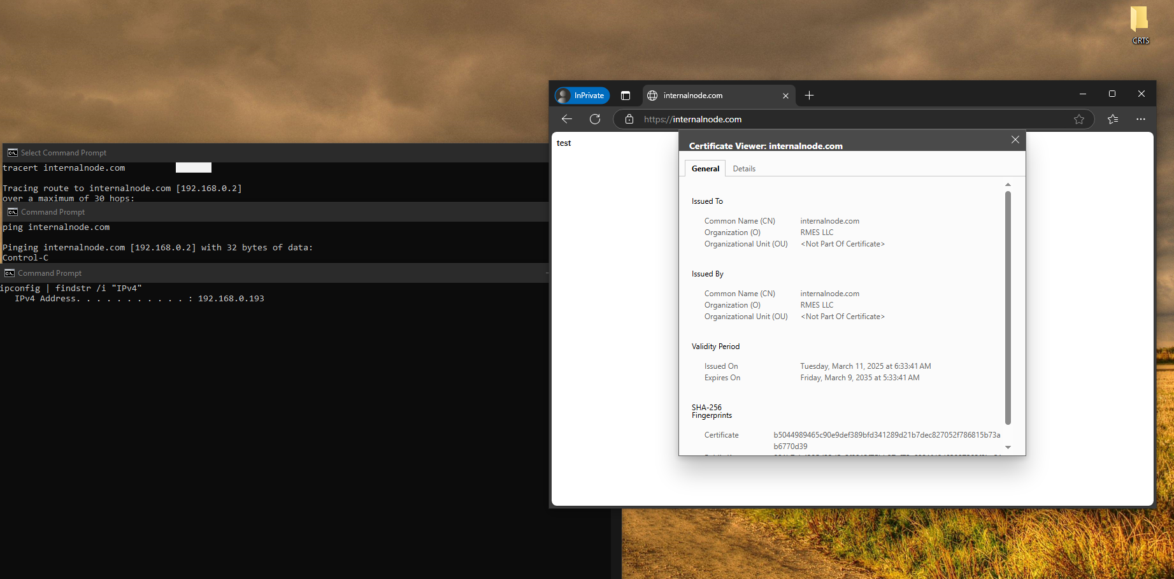Open Edge settings and more menu

click(1141, 119)
